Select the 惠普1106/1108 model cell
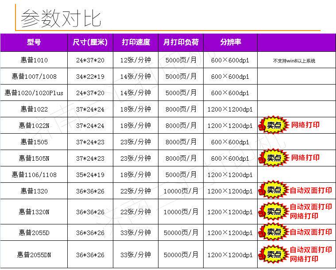Image resolution: width=336 pixels, height=270 pixels. (x=34, y=175)
